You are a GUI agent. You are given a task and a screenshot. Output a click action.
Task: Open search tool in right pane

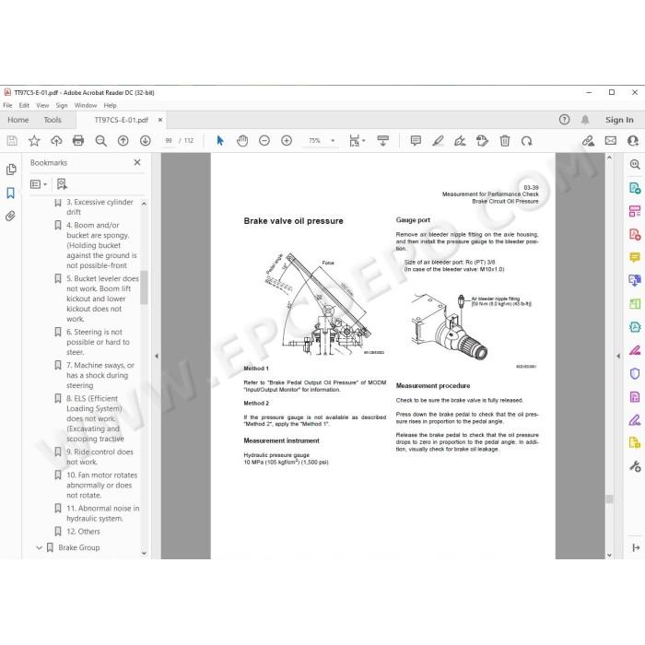click(635, 165)
